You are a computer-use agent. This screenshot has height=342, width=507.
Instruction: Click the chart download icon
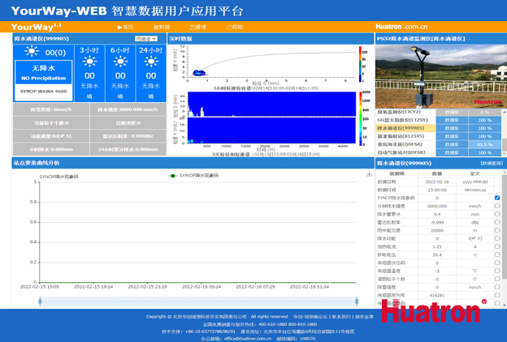[369, 174]
